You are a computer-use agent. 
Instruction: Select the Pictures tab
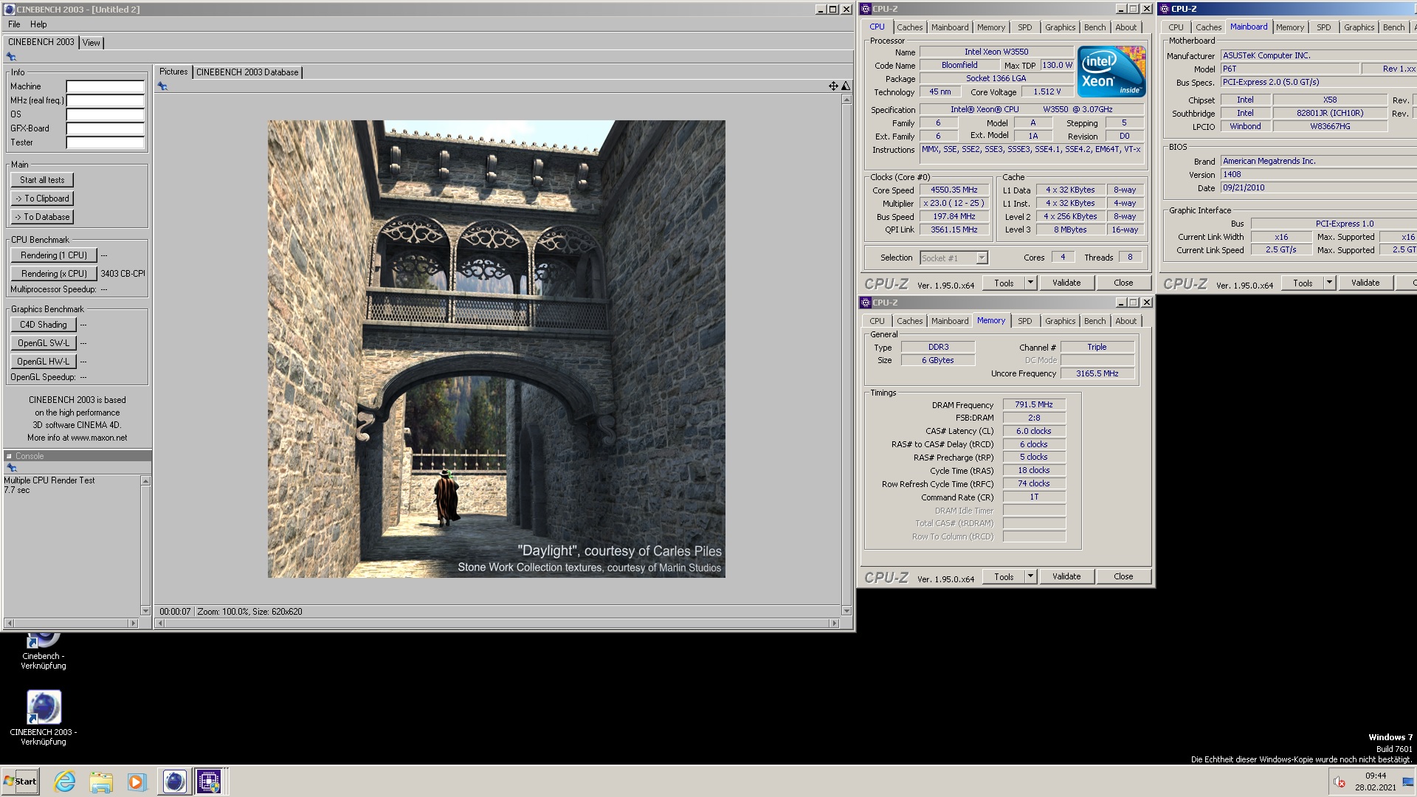coord(173,72)
